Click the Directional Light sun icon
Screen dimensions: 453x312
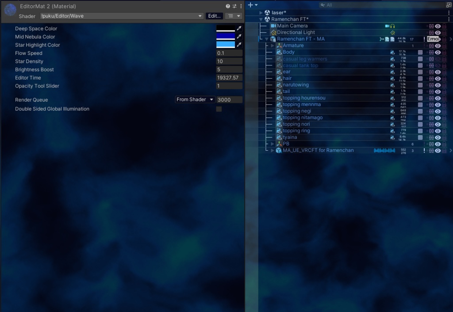point(273,32)
